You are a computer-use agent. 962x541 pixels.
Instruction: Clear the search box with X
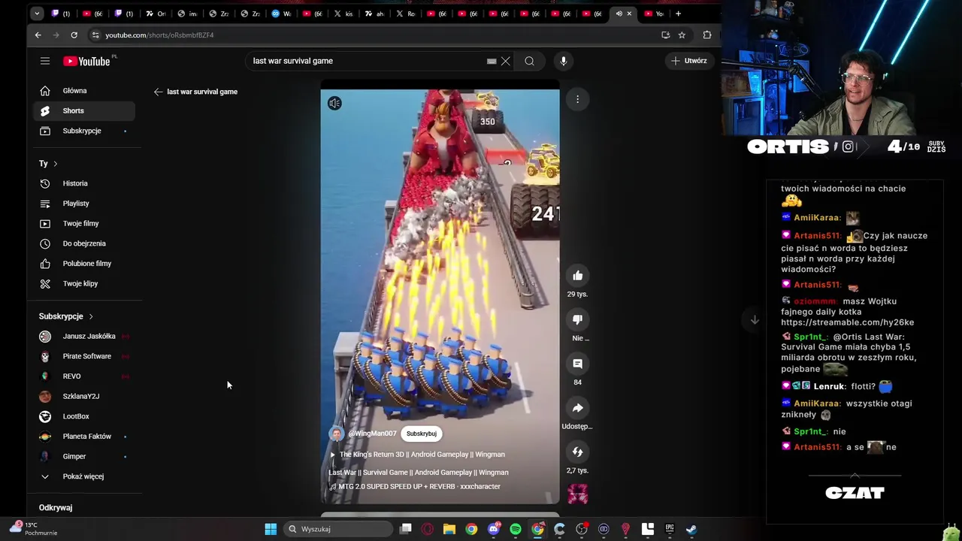(505, 61)
